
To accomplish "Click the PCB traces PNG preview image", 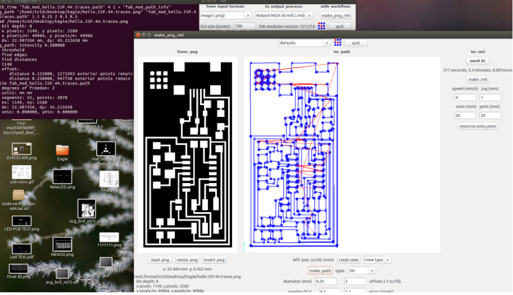I will click(x=187, y=155).
